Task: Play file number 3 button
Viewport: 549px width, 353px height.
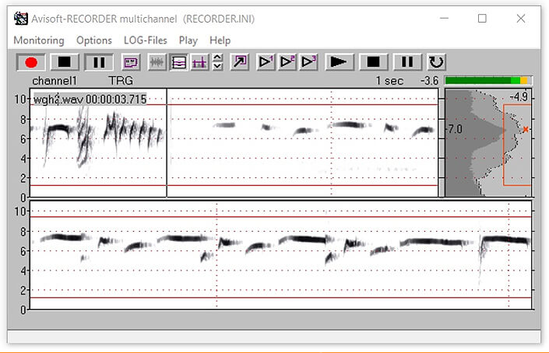Action: pyautogui.click(x=308, y=62)
